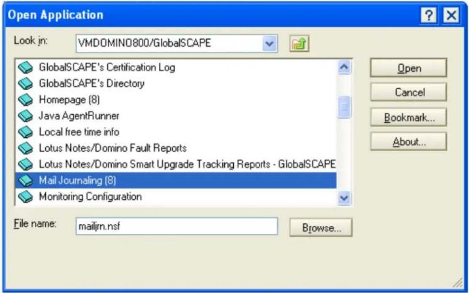The height and width of the screenshot is (293, 469).
Task: Click the About... button
Action: pyautogui.click(x=409, y=142)
